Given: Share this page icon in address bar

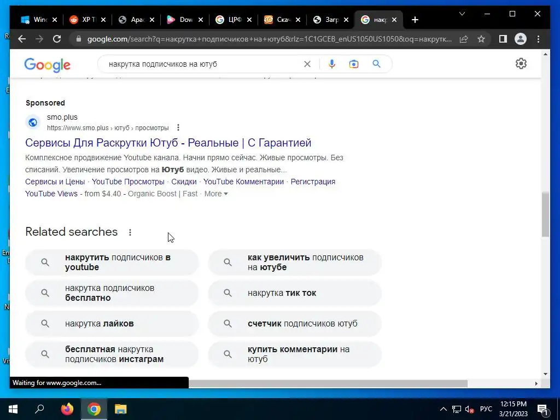Looking at the screenshot, I should coord(464,39).
